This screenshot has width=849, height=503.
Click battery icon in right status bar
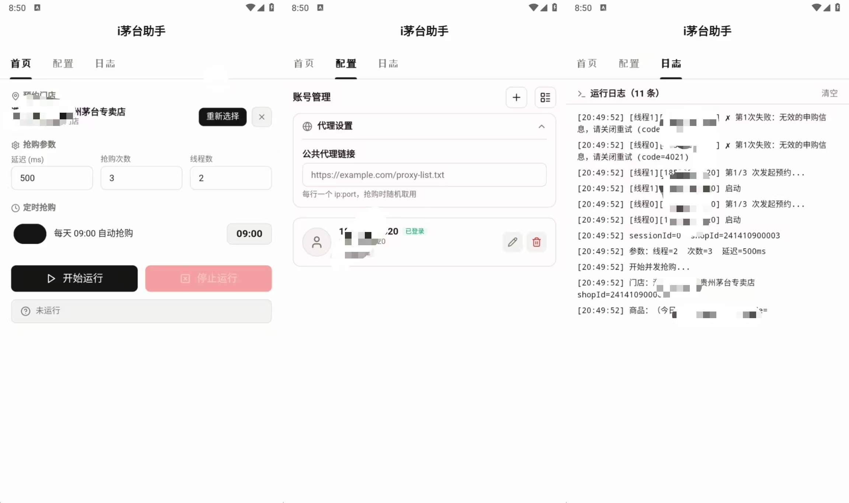pos(838,8)
